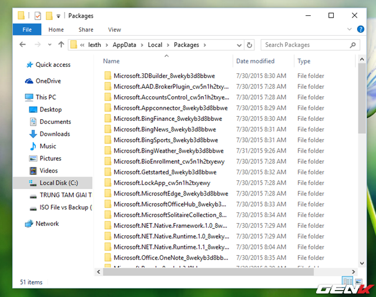Sort by the Date modified column header
Image resolution: width=376 pixels, height=297 pixels.
(255, 61)
